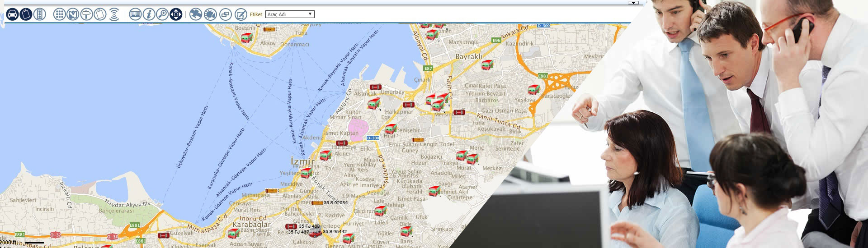
Task: Click the overlapping windows icon
Action: 226,14
